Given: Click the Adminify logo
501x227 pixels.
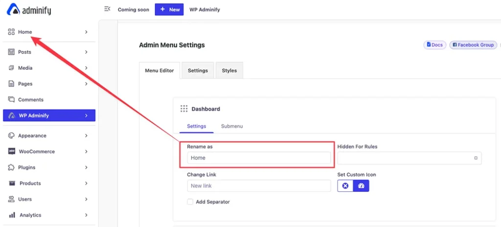Looking at the screenshot, I should 29,10.
